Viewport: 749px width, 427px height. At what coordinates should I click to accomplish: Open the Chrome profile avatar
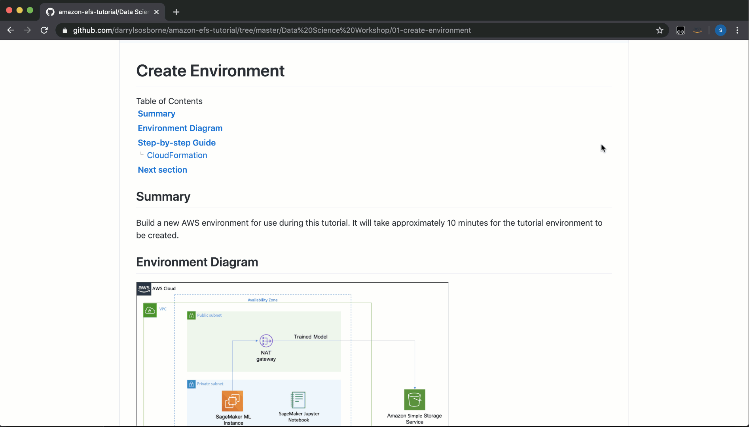pos(721,30)
